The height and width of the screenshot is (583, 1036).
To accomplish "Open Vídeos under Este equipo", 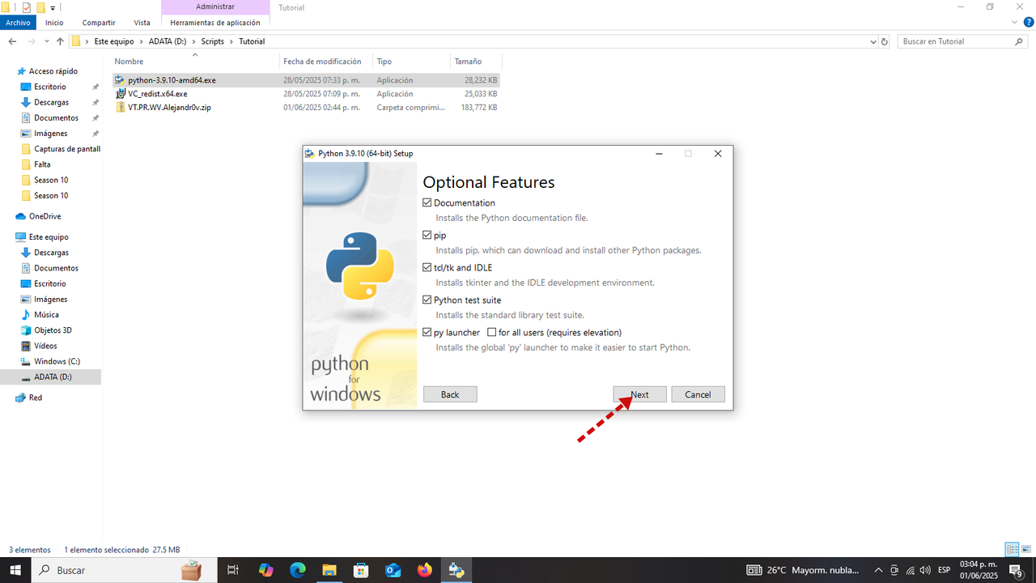I will click(x=45, y=346).
